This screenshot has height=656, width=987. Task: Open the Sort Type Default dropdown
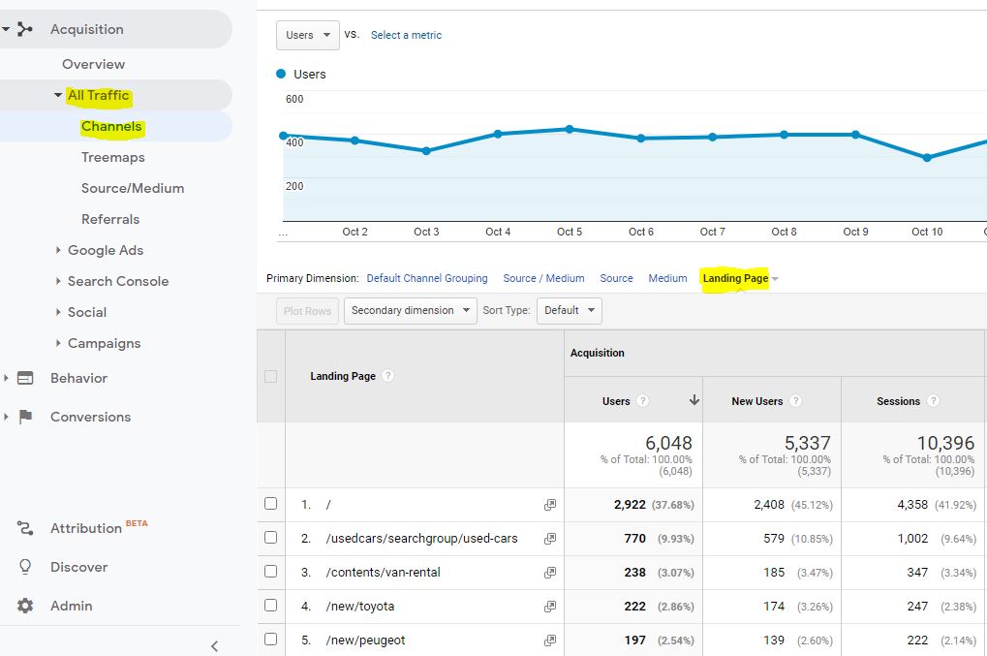click(x=569, y=311)
